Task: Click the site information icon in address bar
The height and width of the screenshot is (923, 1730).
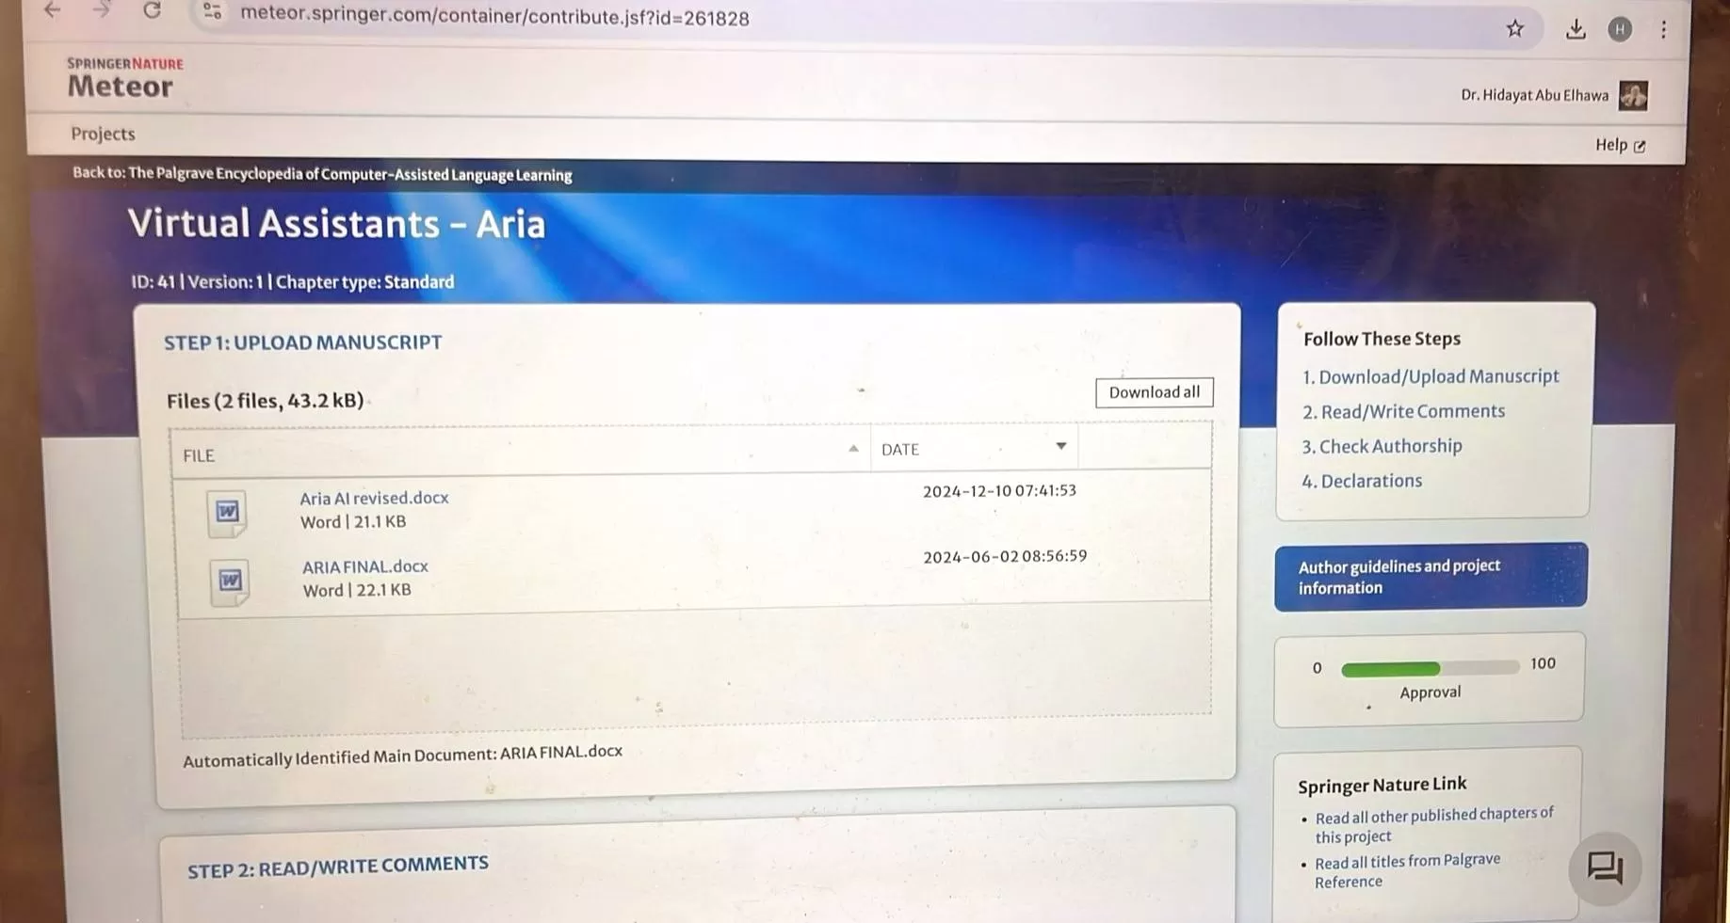Action: coord(213,12)
